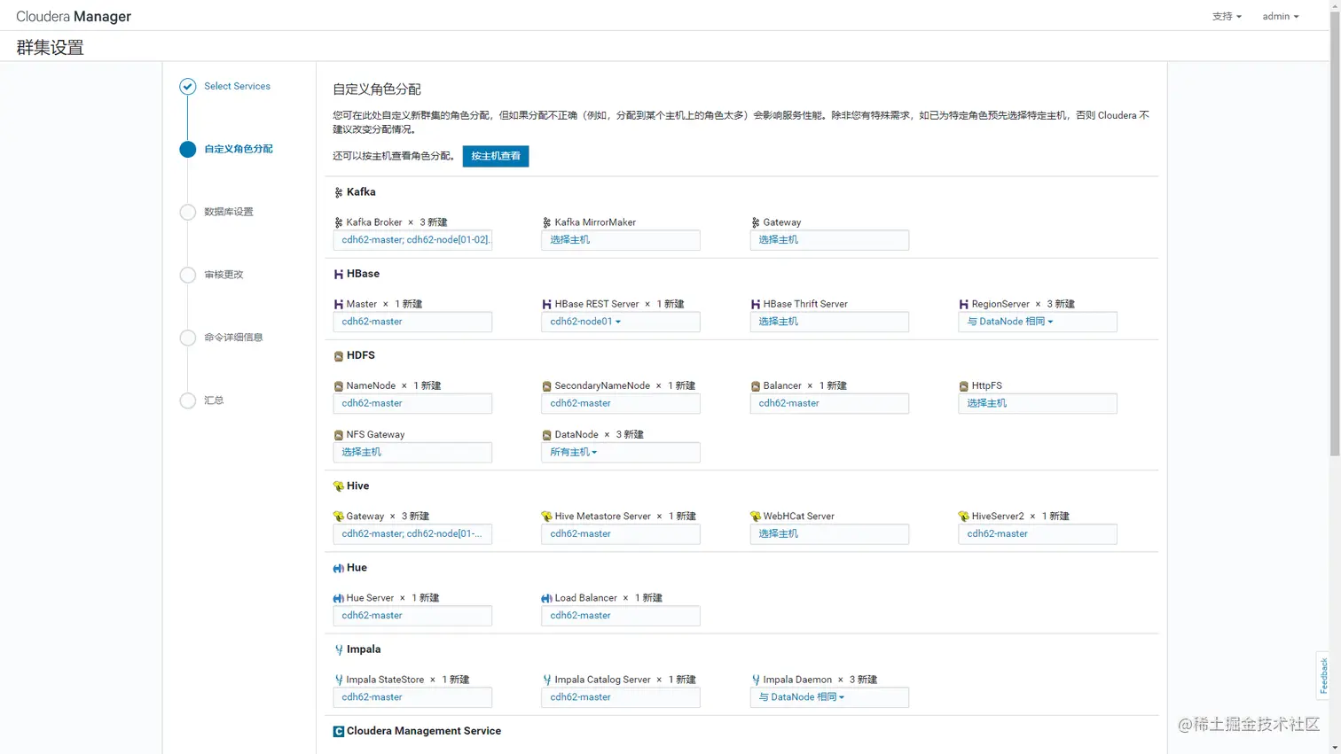Click the HBase service heading icon

[x=338, y=275]
